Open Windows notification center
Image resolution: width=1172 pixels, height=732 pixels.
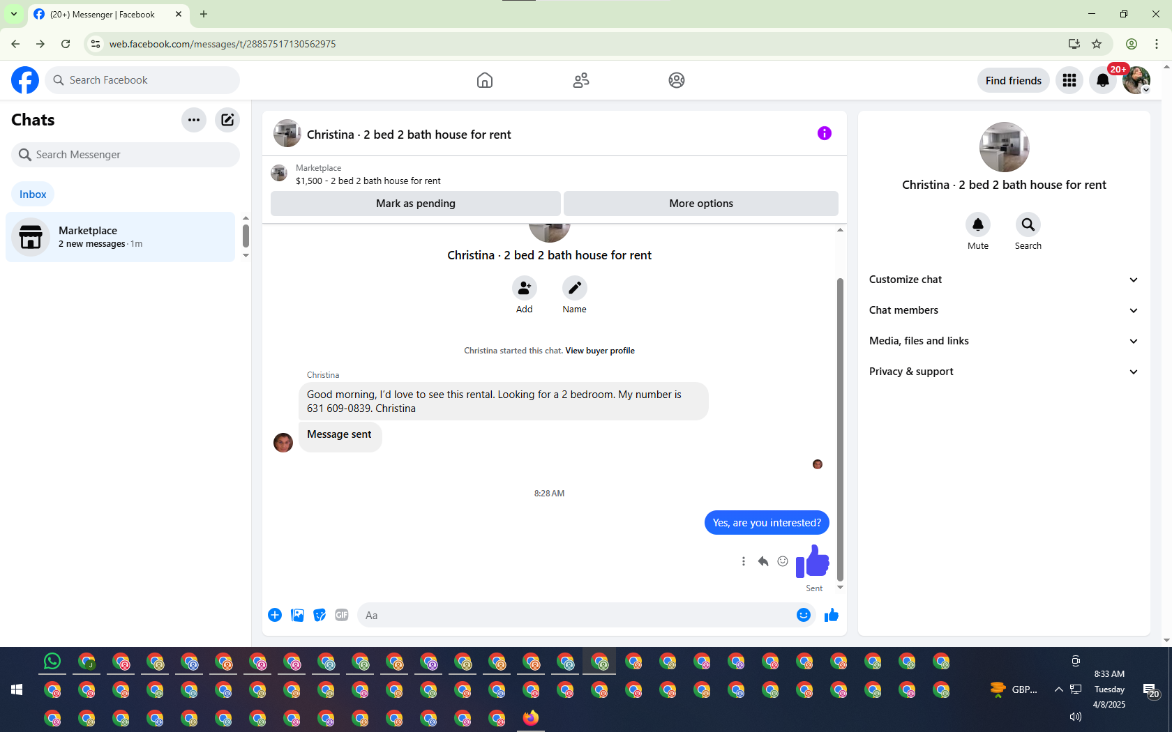pyautogui.click(x=1150, y=690)
